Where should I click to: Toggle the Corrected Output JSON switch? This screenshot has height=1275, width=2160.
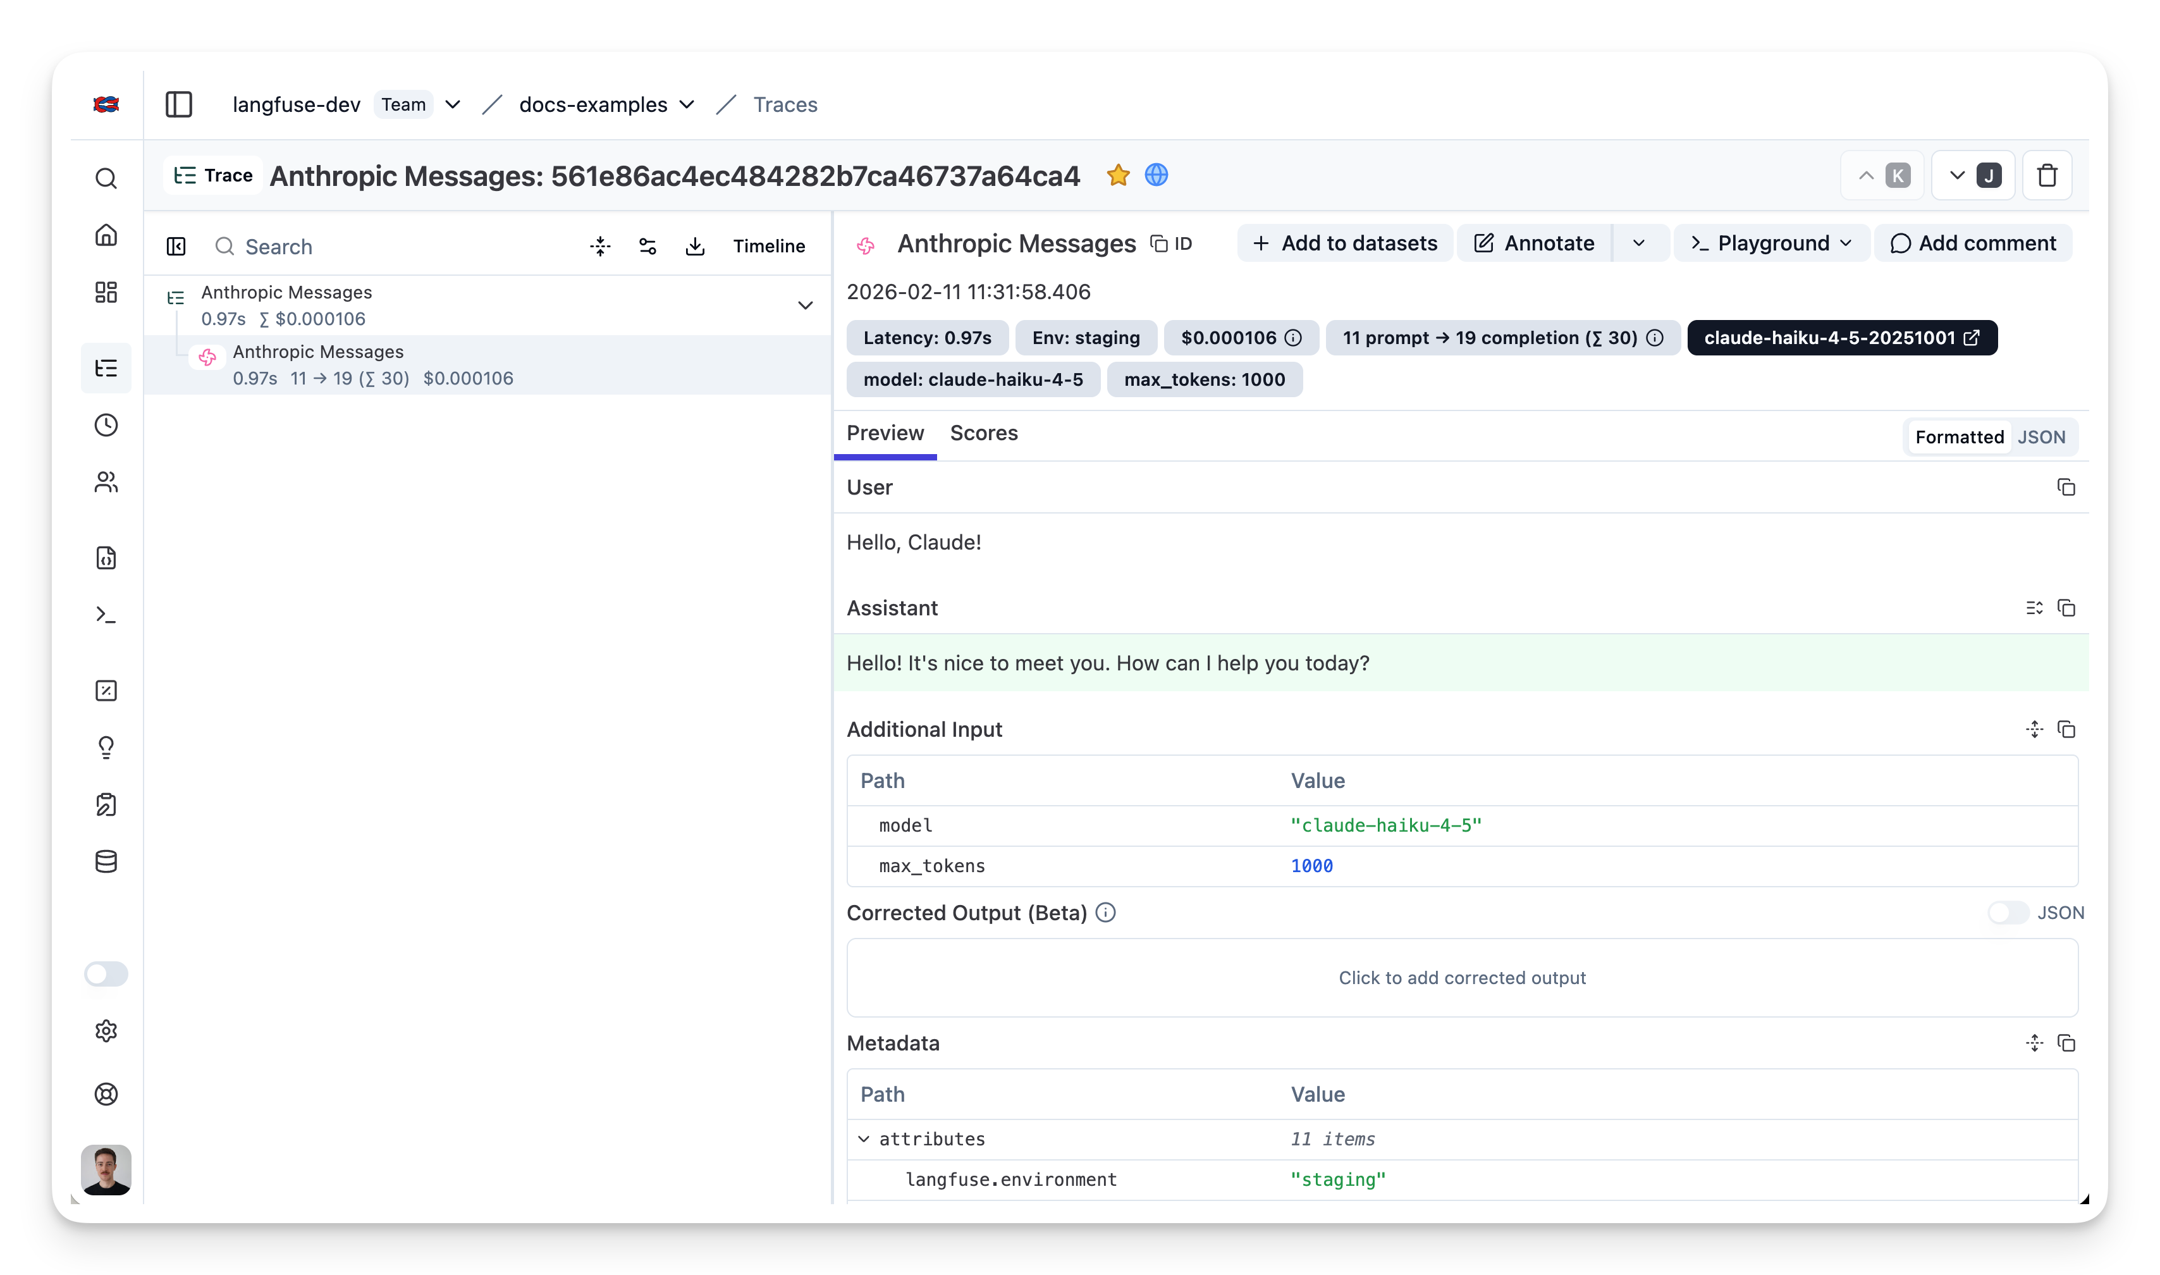click(2008, 913)
